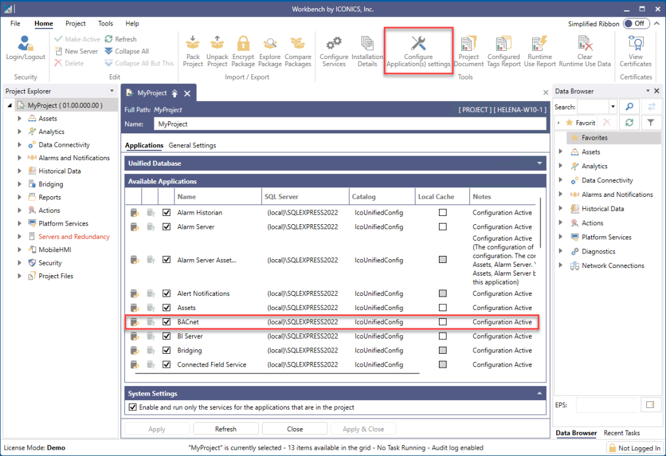Close the Data Browser panel
Screen dimensions: 666x456
(656, 91)
